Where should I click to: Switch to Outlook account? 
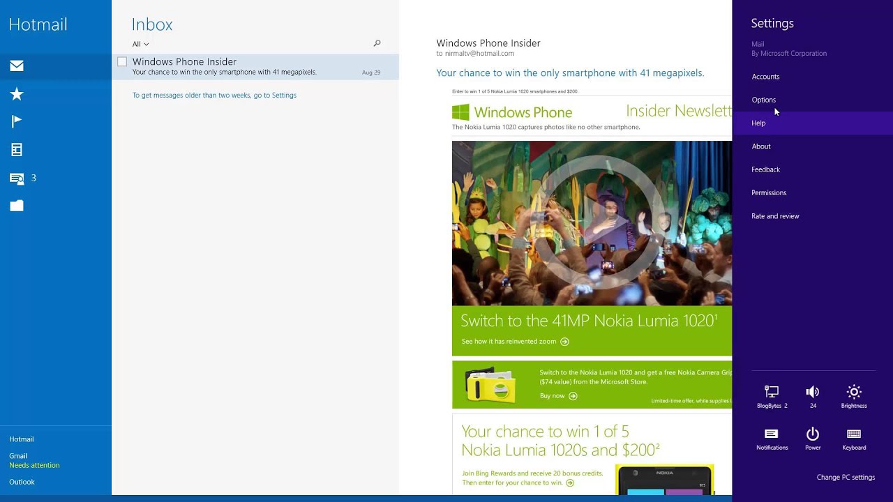pyautogui.click(x=22, y=482)
